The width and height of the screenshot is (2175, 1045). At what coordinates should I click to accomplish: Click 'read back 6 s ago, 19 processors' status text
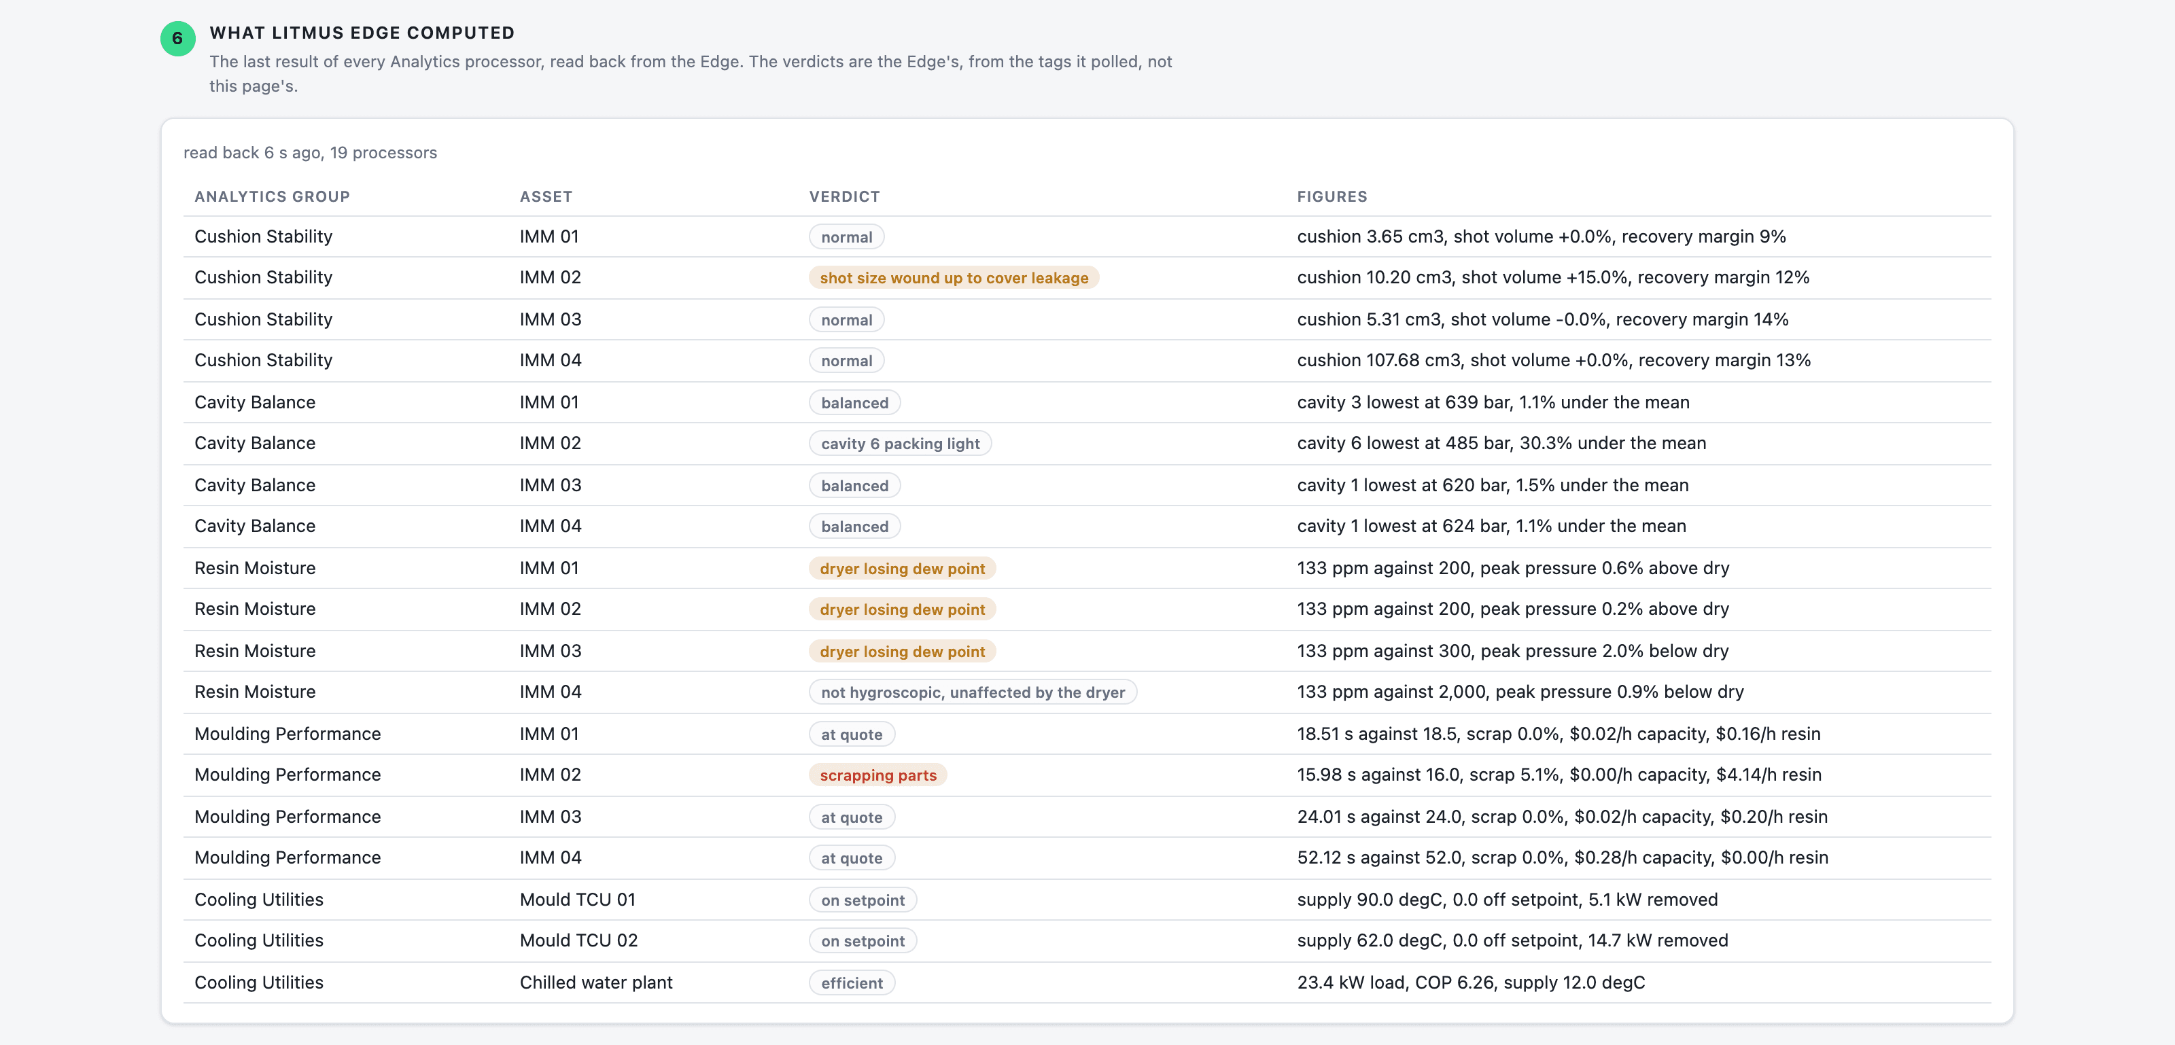click(310, 153)
